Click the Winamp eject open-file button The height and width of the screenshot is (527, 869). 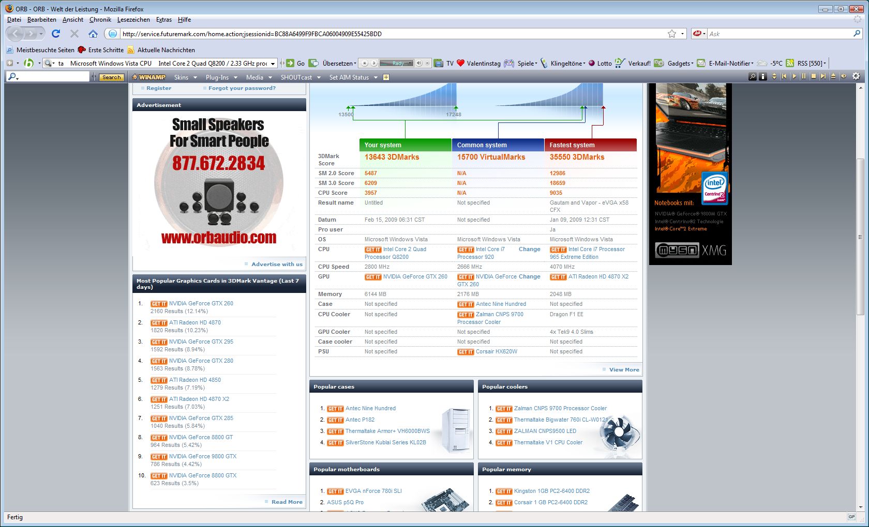[833, 76]
